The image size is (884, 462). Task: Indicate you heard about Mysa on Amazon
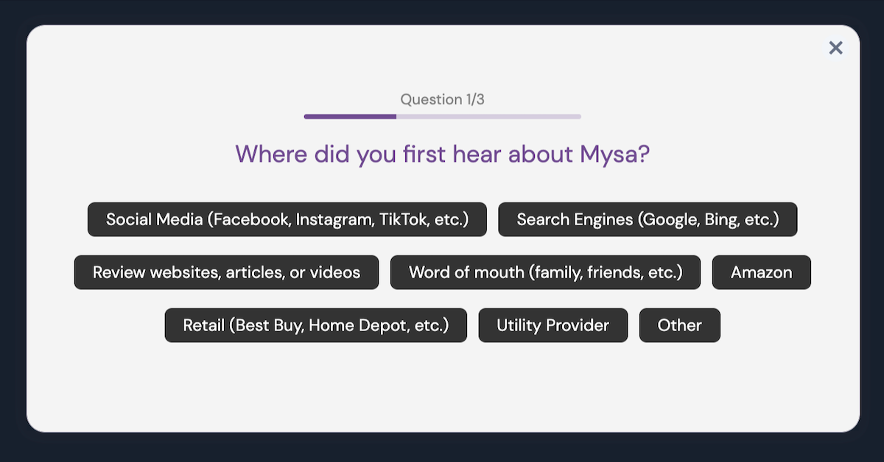pos(761,272)
